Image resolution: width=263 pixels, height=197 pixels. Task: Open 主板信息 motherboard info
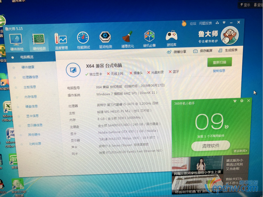[30, 87]
